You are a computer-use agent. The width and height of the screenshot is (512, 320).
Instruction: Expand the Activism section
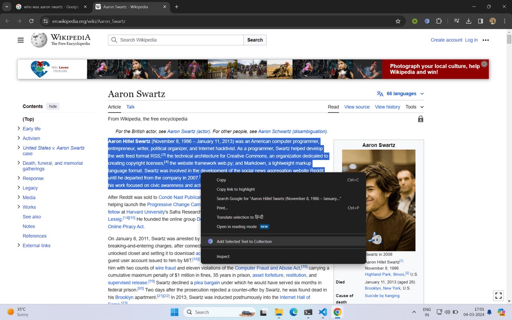coord(18,138)
